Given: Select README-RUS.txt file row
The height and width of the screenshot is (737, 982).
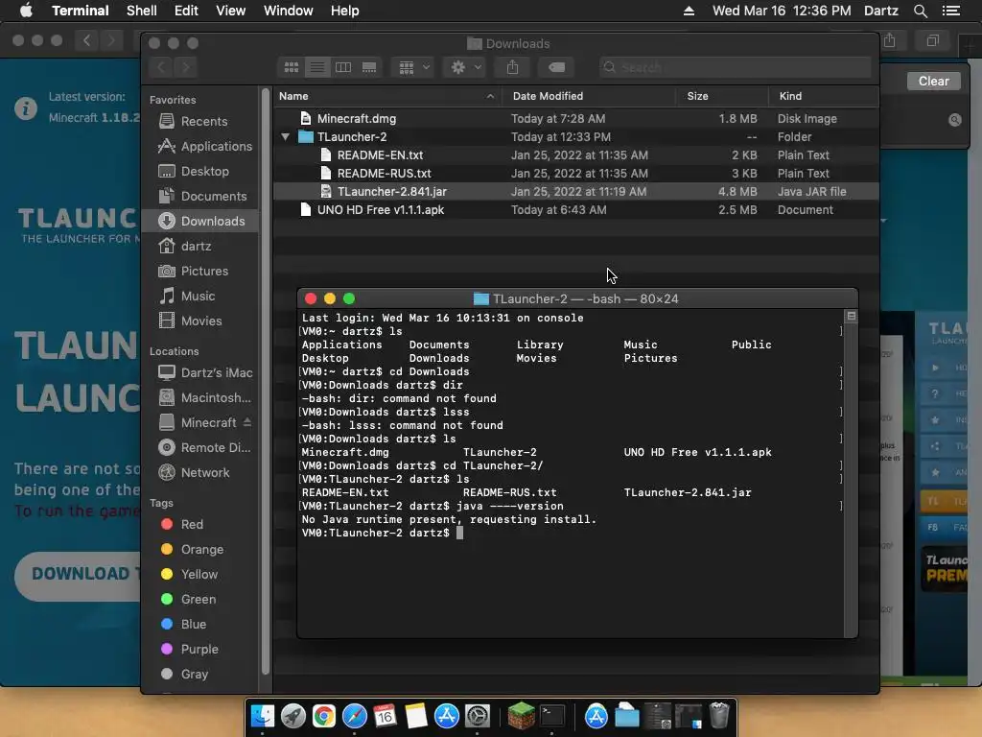Looking at the screenshot, I should [x=575, y=173].
